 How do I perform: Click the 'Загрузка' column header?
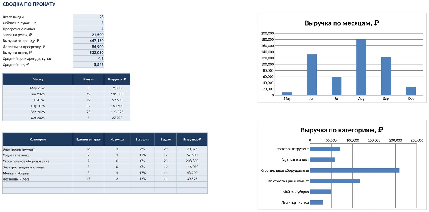(x=142, y=139)
